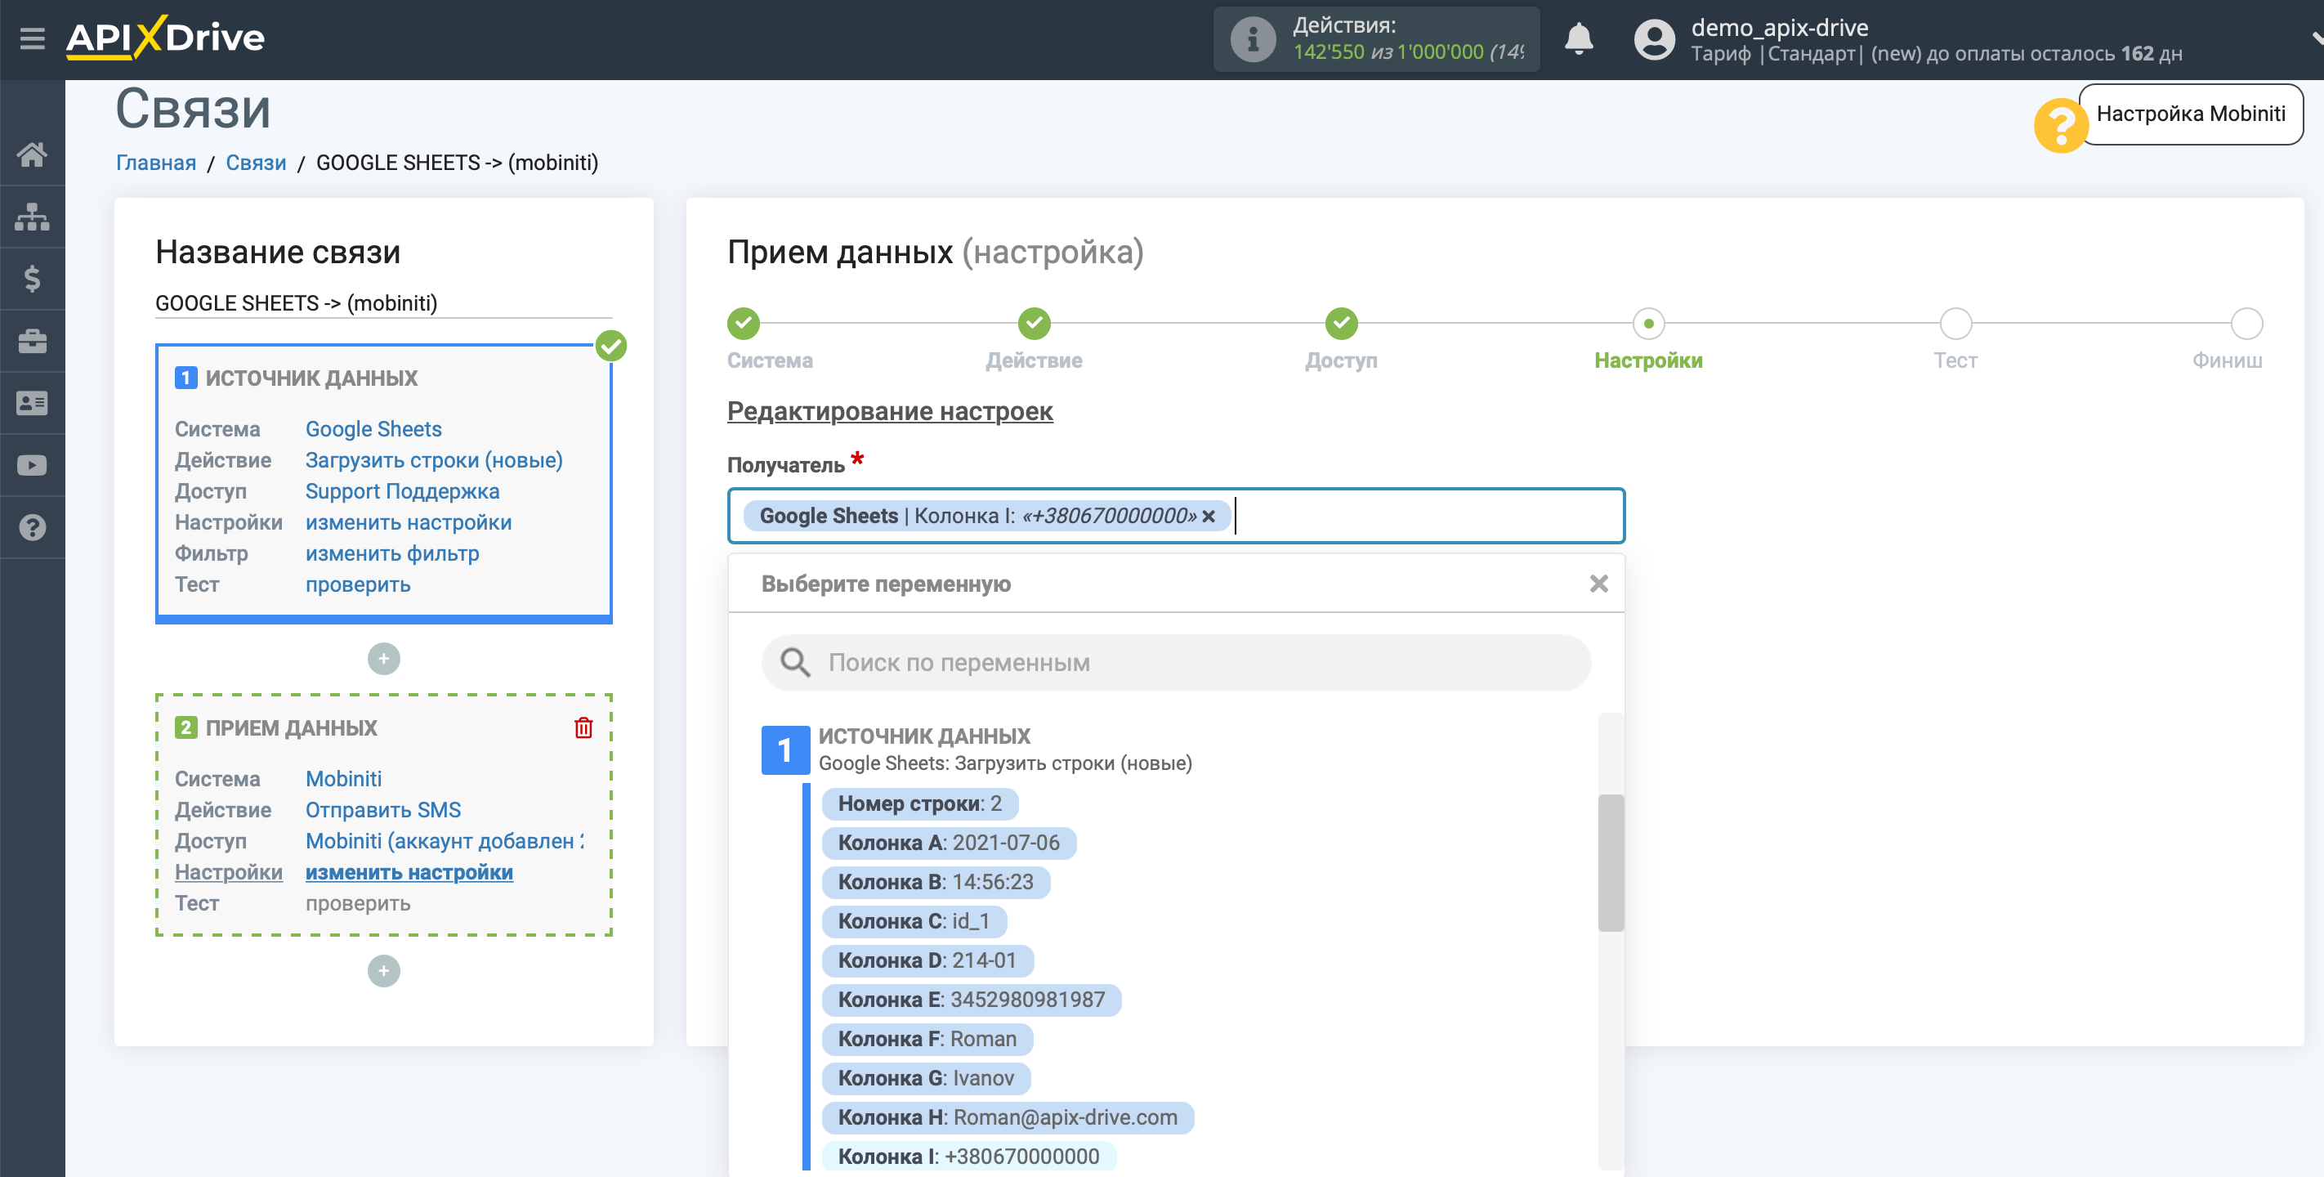
Task: Select variable Колонка I: +380670000000
Action: pyautogui.click(x=969, y=1157)
